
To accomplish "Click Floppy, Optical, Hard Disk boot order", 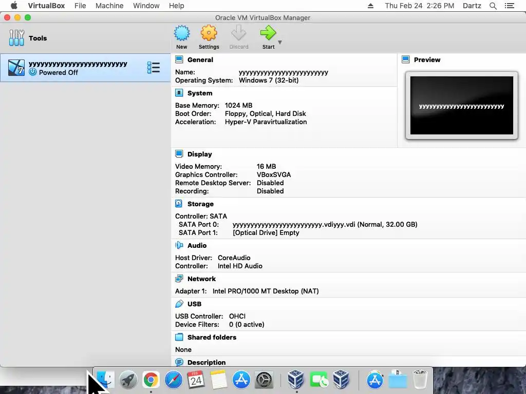I will click(266, 113).
